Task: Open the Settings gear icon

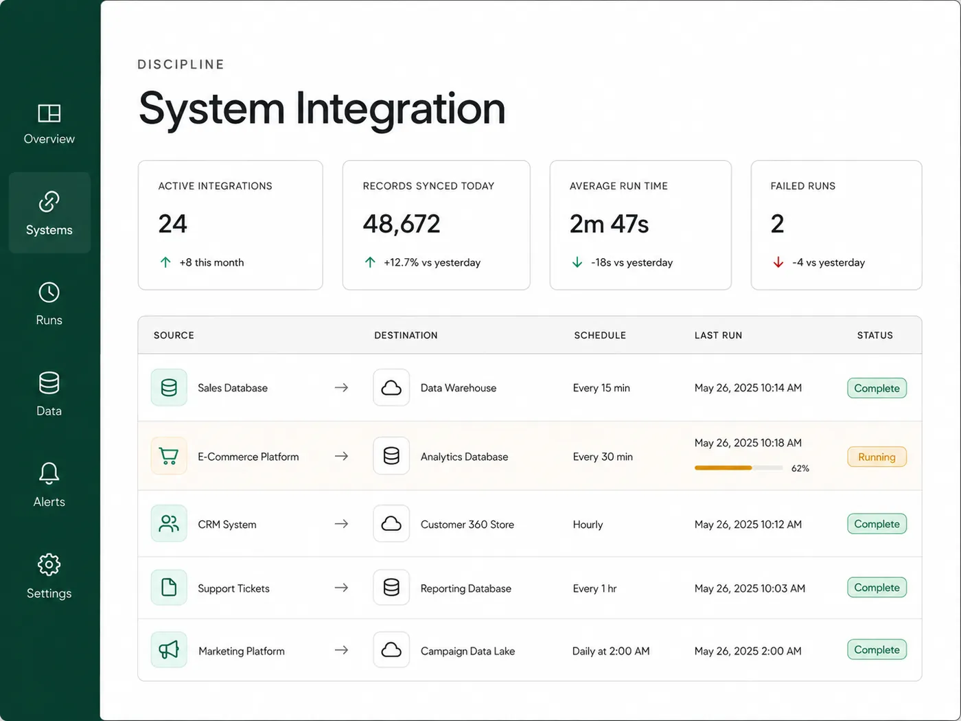Action: click(x=49, y=564)
